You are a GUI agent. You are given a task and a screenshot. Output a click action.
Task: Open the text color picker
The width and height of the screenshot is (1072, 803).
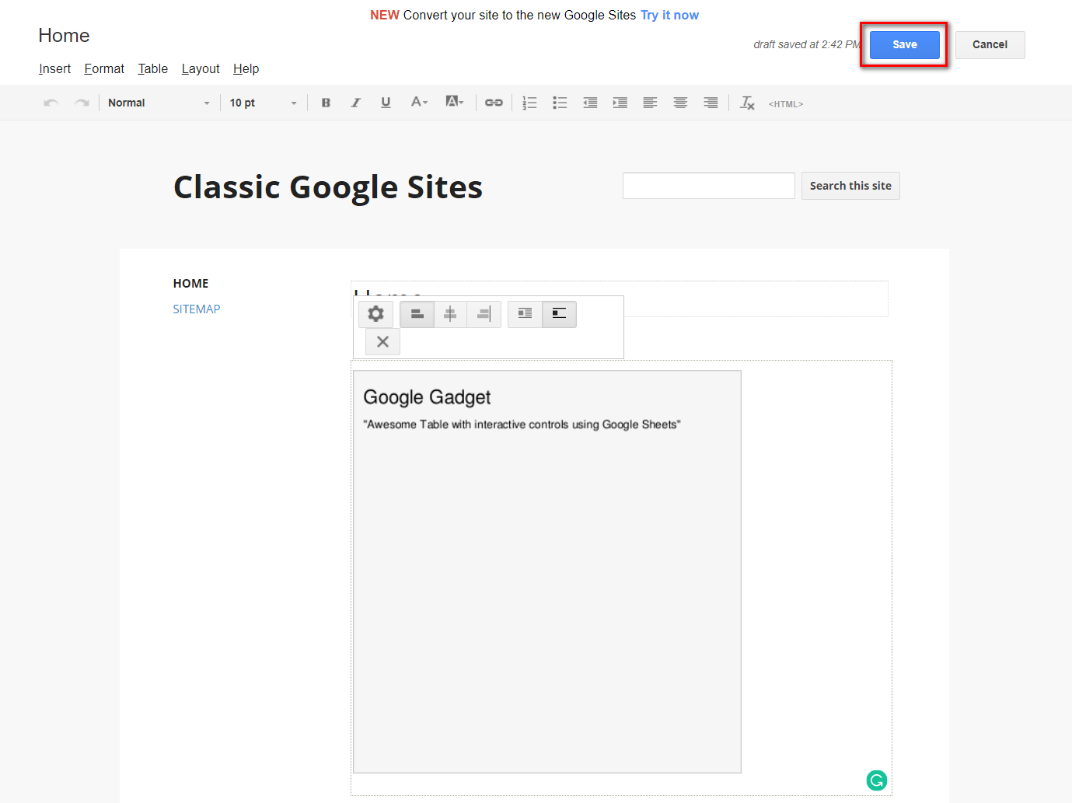pos(419,103)
